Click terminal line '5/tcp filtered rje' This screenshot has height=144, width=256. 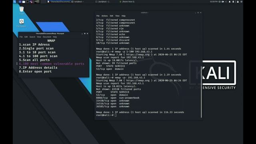click(110, 28)
